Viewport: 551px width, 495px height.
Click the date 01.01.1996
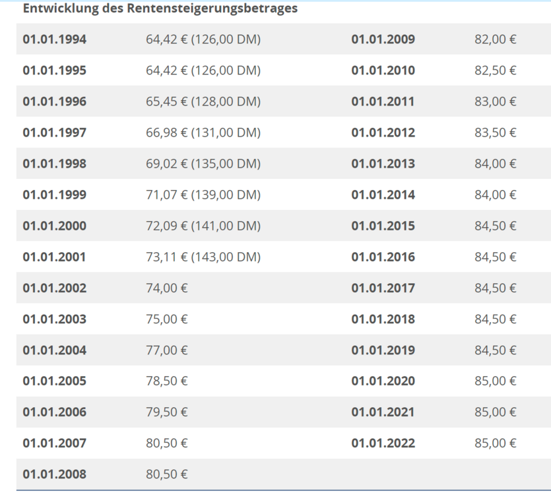point(55,102)
